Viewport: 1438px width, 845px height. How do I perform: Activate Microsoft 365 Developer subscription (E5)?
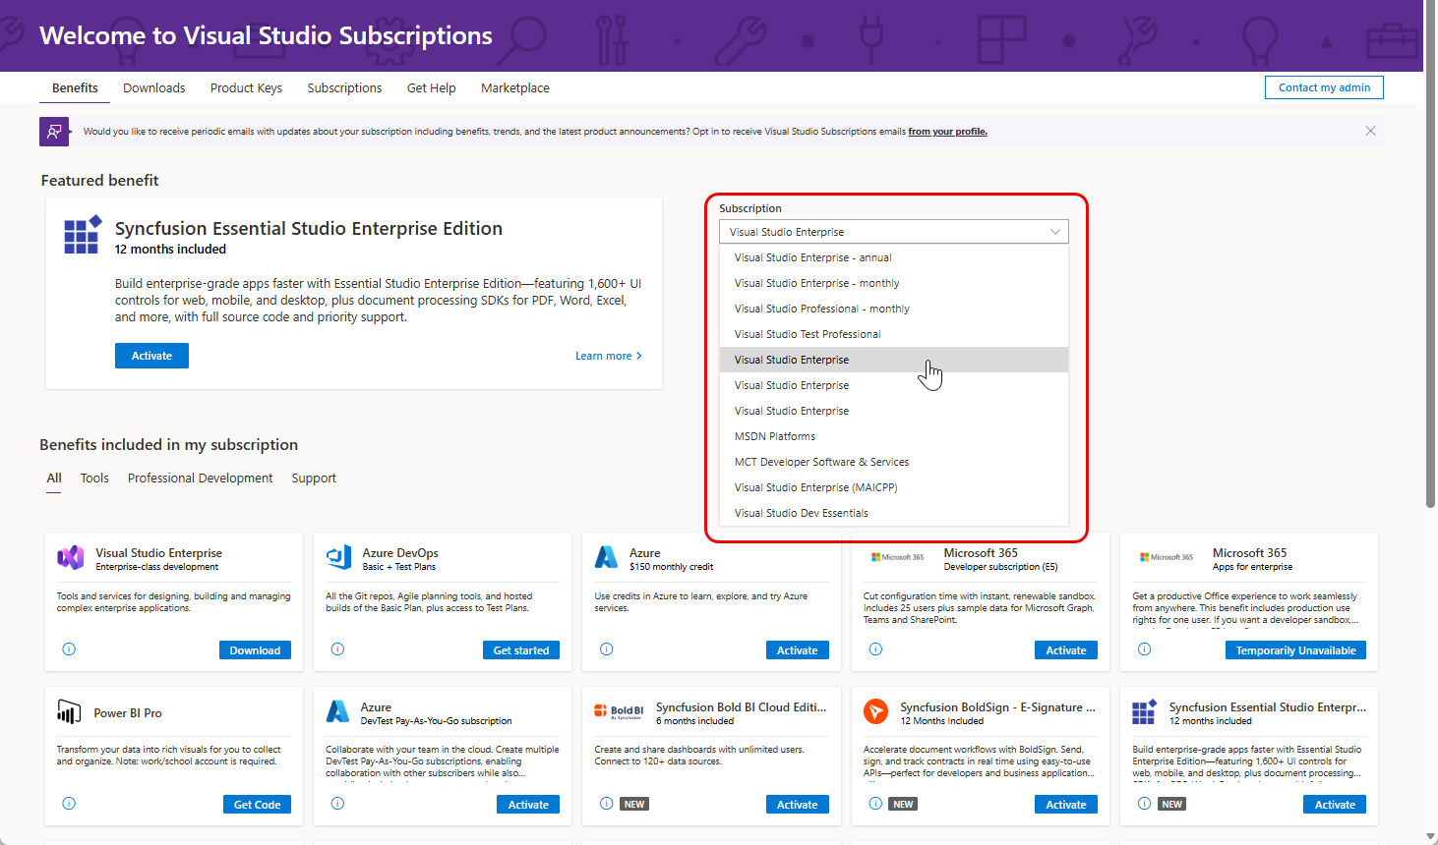pos(1066,650)
